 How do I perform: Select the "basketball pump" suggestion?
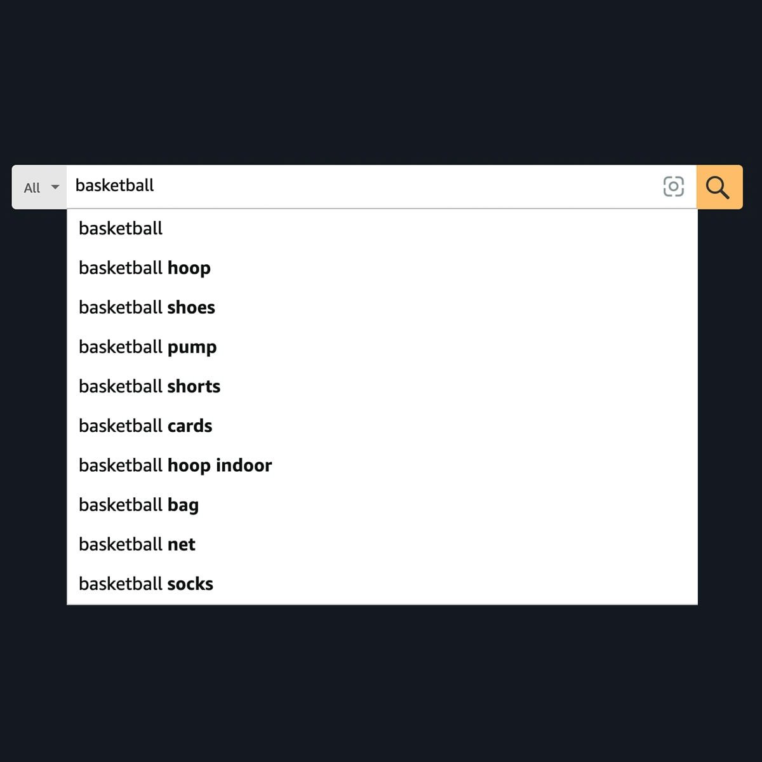[147, 347]
